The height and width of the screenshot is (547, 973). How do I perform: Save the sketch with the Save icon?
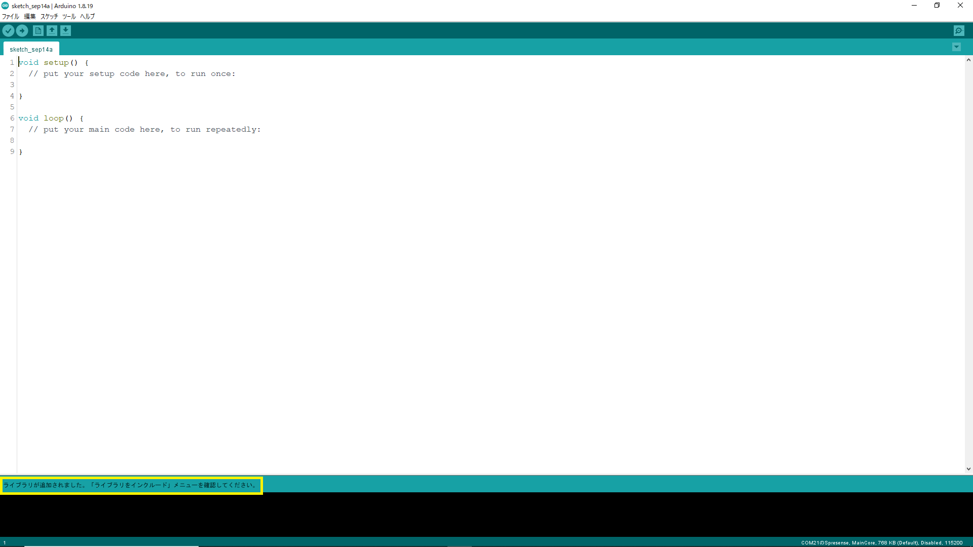click(66, 31)
